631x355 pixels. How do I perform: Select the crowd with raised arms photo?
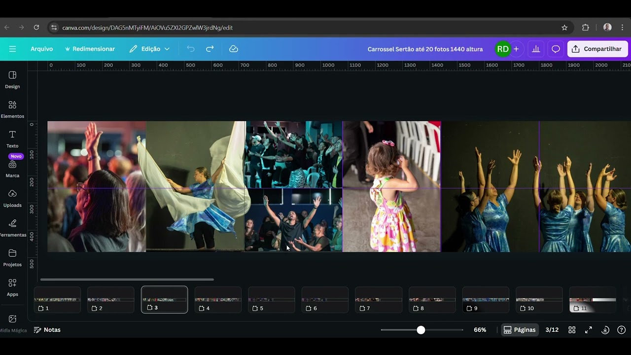[293, 154]
